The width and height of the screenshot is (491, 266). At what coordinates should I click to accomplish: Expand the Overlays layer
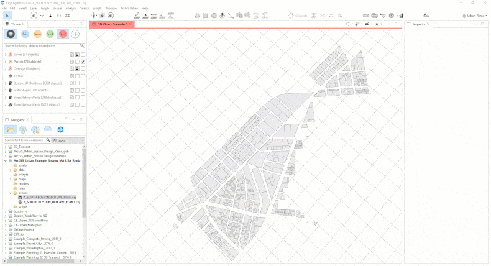pos(6,69)
